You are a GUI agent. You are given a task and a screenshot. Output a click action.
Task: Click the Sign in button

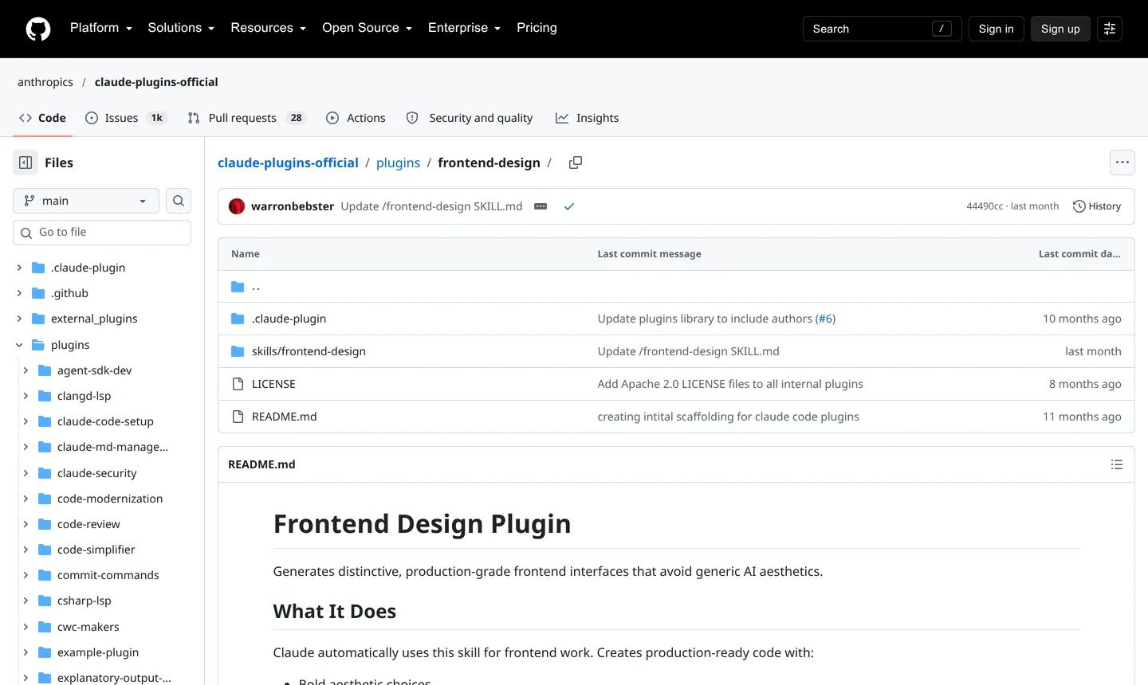[x=997, y=29]
